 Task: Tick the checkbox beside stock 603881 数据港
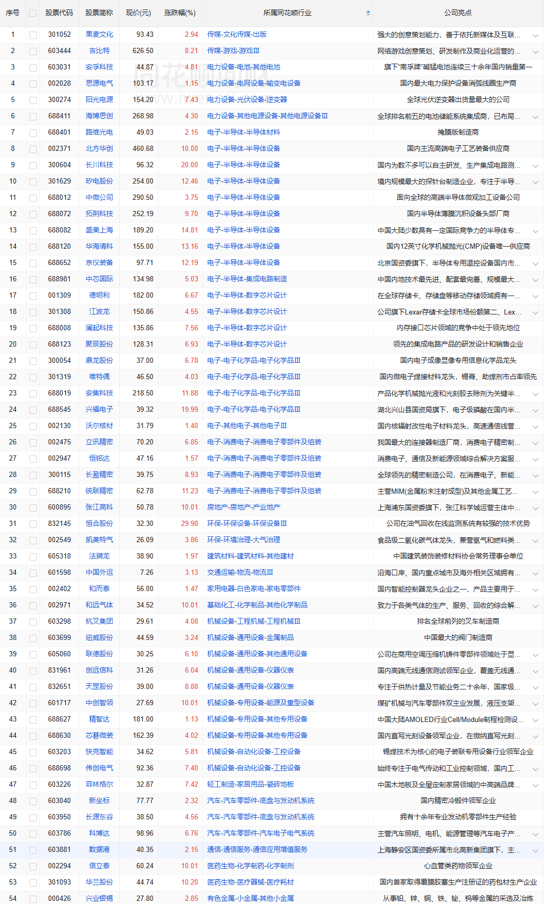(x=33, y=850)
